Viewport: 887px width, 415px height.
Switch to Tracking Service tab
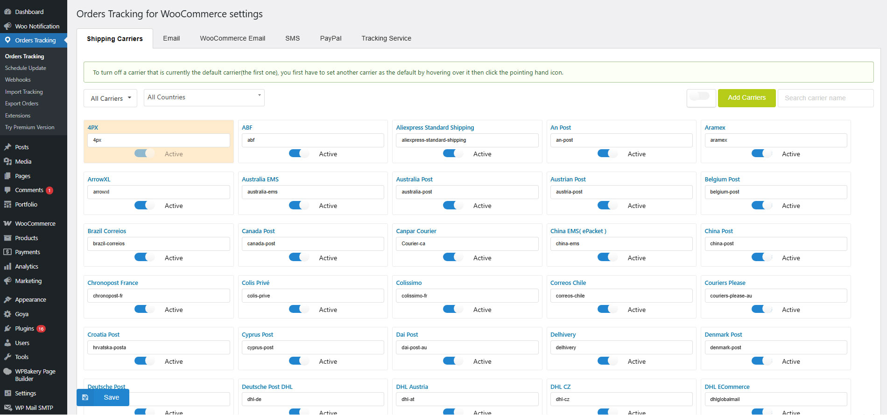point(386,38)
